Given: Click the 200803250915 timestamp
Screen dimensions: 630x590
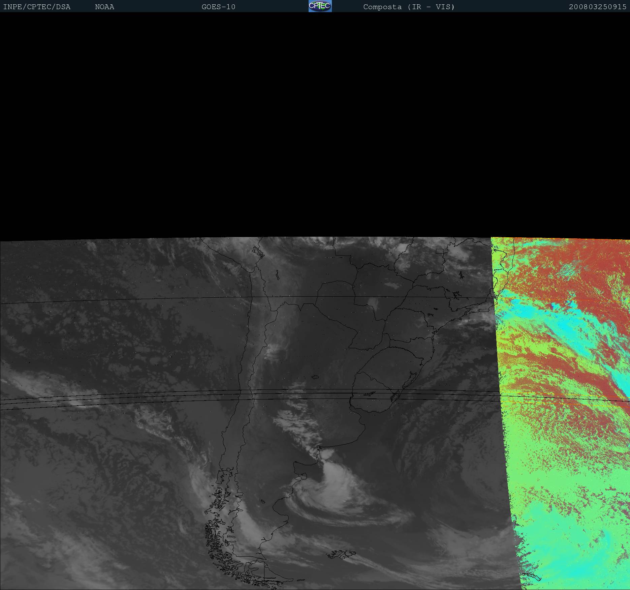Looking at the screenshot, I should (597, 7).
